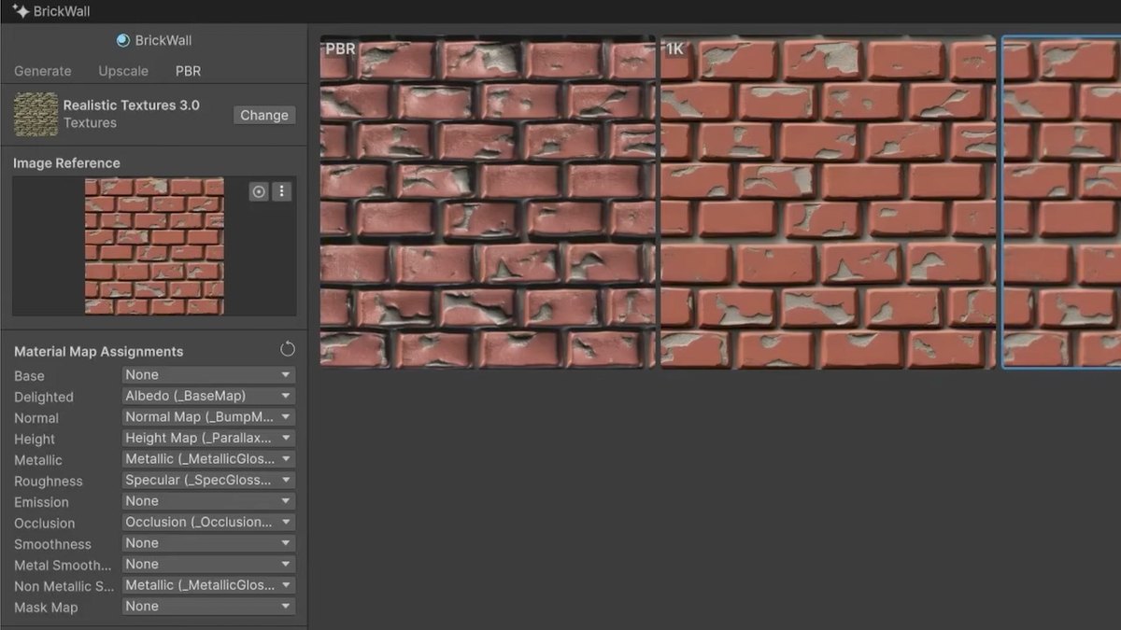
Task: Open the Base map dropdown
Action: click(209, 374)
